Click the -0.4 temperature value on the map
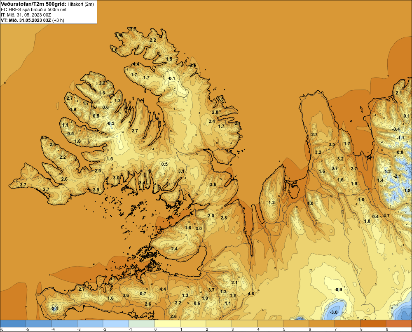This screenshot has height=332, width=412. pyautogui.click(x=396, y=129)
